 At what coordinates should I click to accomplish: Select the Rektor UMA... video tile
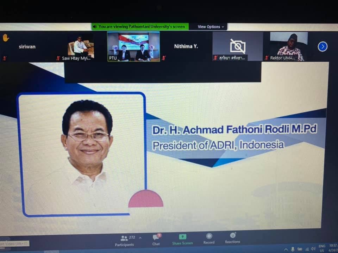tap(289, 46)
